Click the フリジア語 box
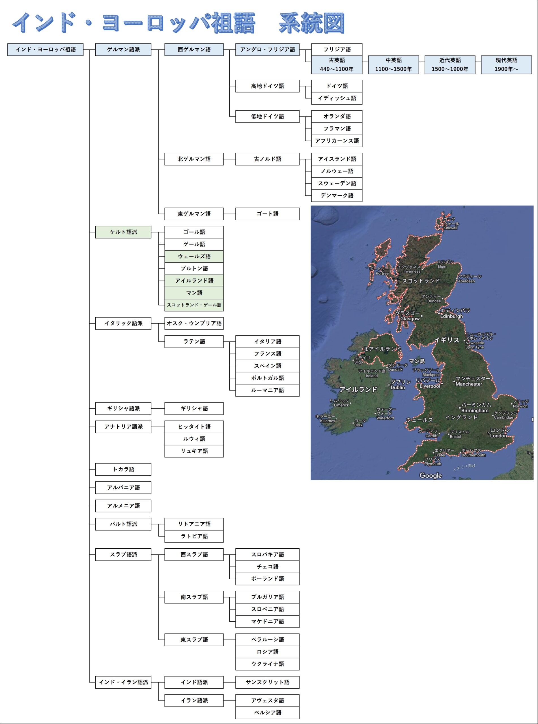This screenshot has height=724, width=538. [337, 49]
